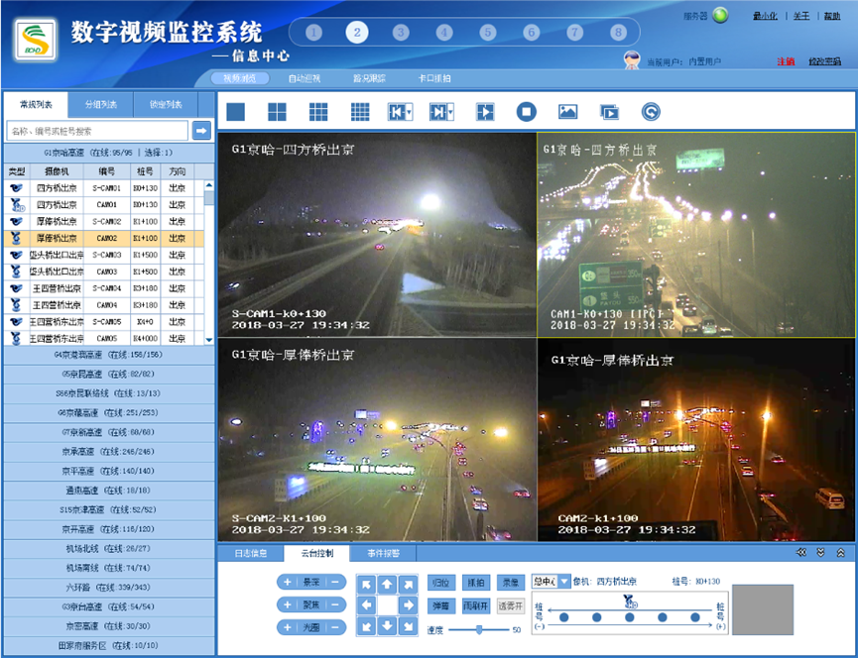Select the four-split screen layout icon
The width and height of the screenshot is (858, 658).
[277, 112]
